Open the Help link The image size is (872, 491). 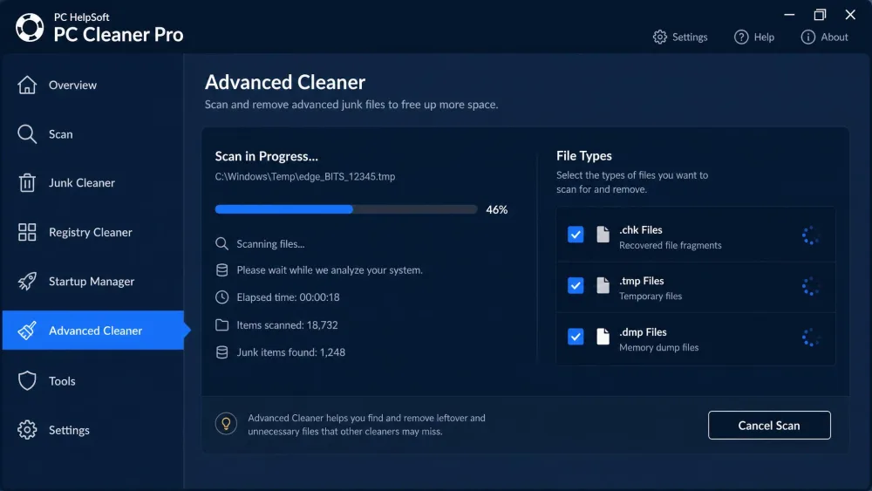pos(754,38)
